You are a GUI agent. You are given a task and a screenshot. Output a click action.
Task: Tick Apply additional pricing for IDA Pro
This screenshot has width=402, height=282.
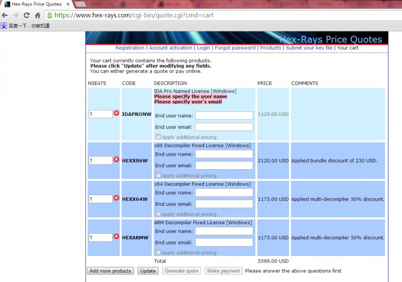[x=158, y=136]
